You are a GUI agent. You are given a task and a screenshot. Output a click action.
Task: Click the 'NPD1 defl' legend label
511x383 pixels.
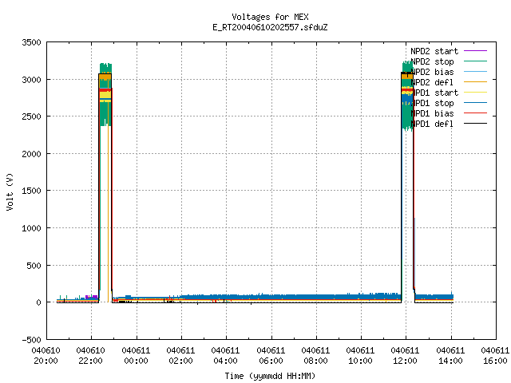pyautogui.click(x=432, y=124)
